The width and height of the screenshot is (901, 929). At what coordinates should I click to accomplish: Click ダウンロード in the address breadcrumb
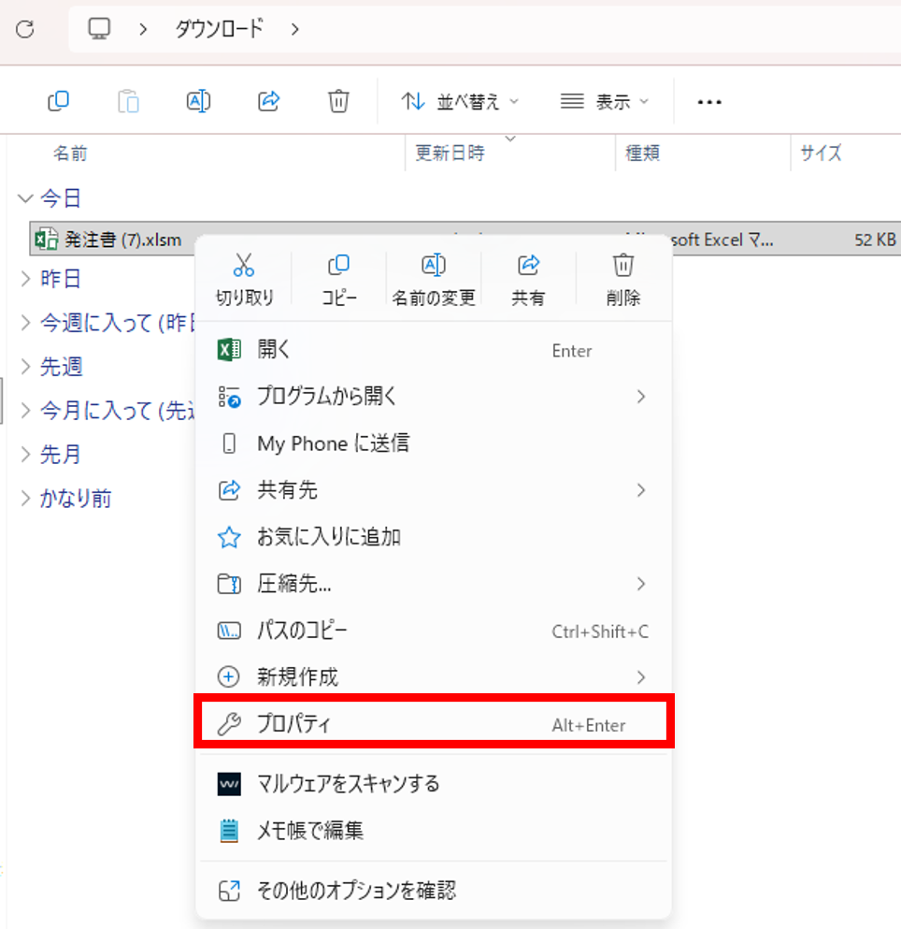pos(220,30)
